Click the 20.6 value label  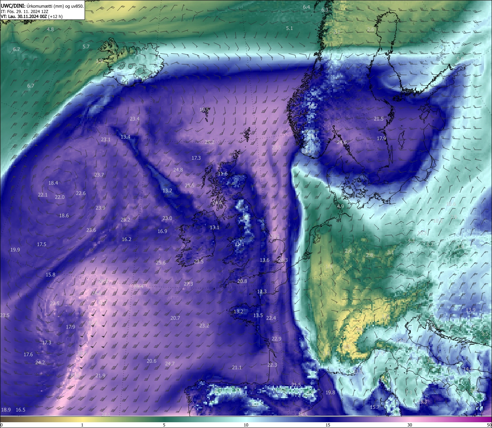[x=151, y=361]
